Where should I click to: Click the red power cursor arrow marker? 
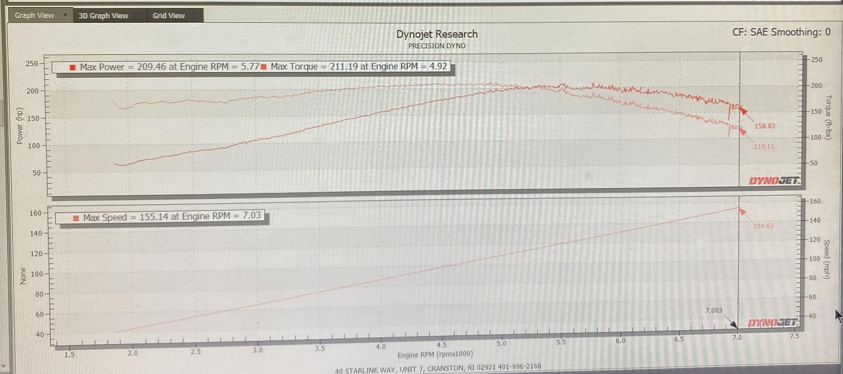click(743, 131)
